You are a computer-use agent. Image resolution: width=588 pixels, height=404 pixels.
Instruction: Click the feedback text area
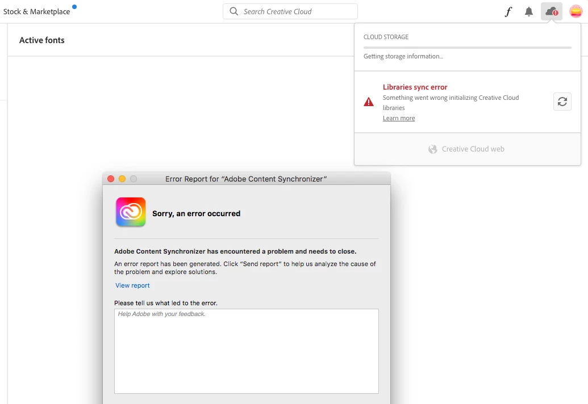tap(247, 351)
